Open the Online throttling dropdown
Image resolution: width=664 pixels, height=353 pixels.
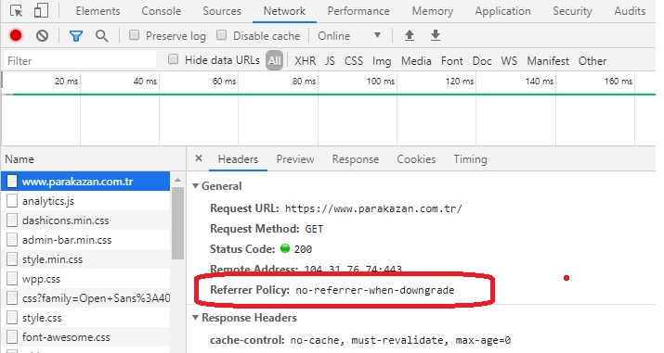click(350, 36)
